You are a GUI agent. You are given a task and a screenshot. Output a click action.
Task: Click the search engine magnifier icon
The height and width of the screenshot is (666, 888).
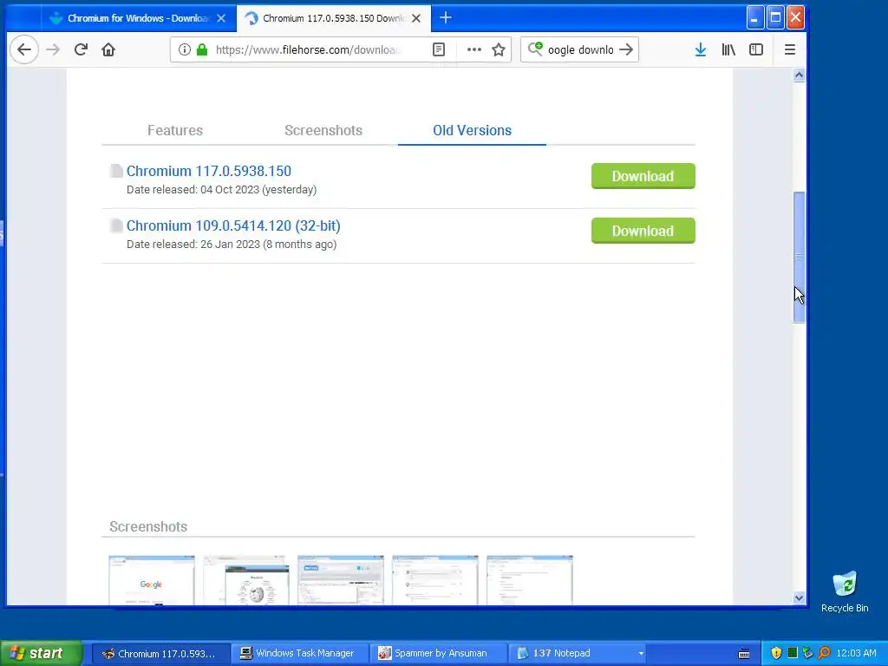[x=535, y=49]
